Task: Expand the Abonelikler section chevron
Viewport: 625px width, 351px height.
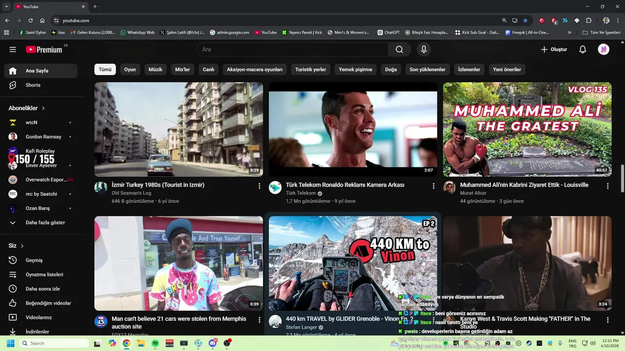Action: [43, 108]
